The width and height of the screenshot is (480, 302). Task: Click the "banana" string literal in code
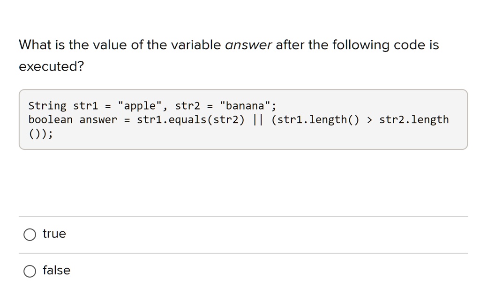click(x=245, y=105)
